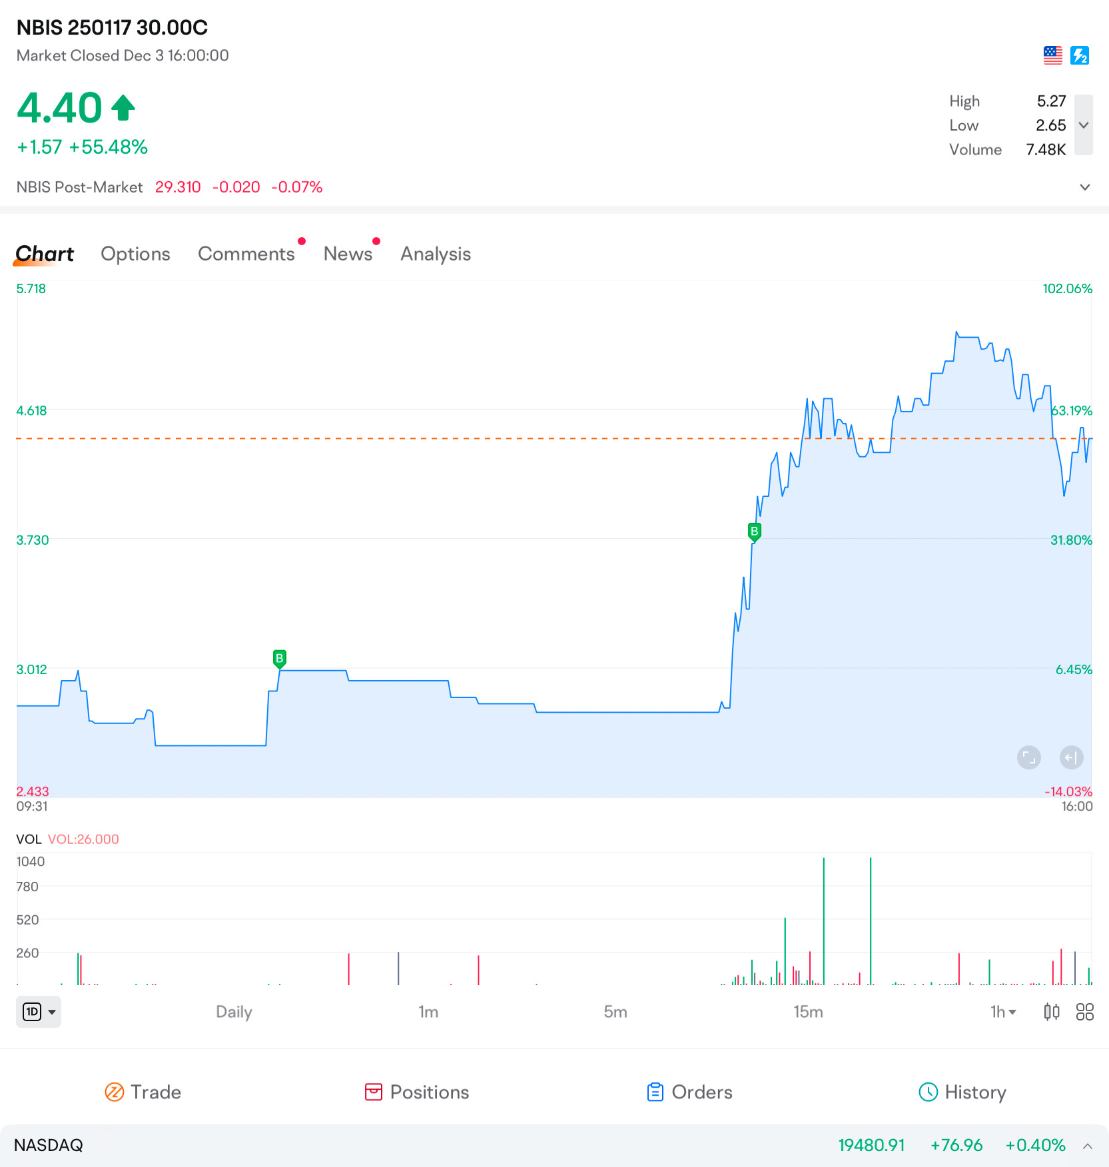The image size is (1109, 1167).
Task: Expand the NASDAQ index bar chevron
Action: [x=1088, y=1146]
